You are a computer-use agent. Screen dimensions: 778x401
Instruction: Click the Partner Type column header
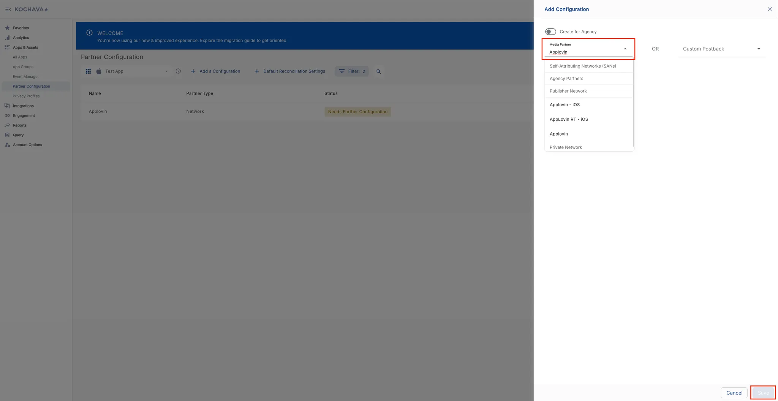coord(199,93)
